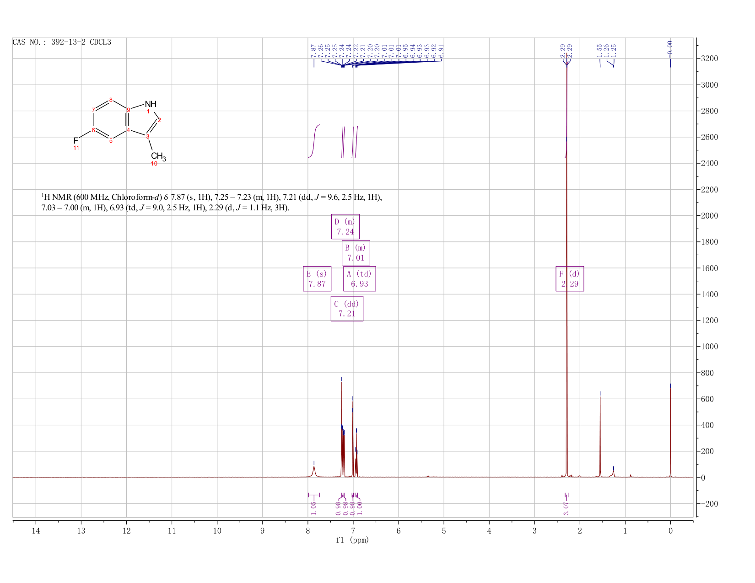The width and height of the screenshot is (755, 583).
Task: Click the 1H NMR report text line
Action: click(x=211, y=202)
